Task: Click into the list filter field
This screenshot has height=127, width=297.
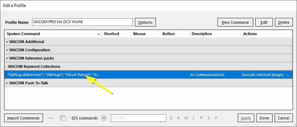Action: pos(138,118)
